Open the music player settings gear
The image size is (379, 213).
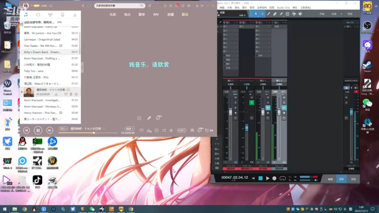coord(189,6)
